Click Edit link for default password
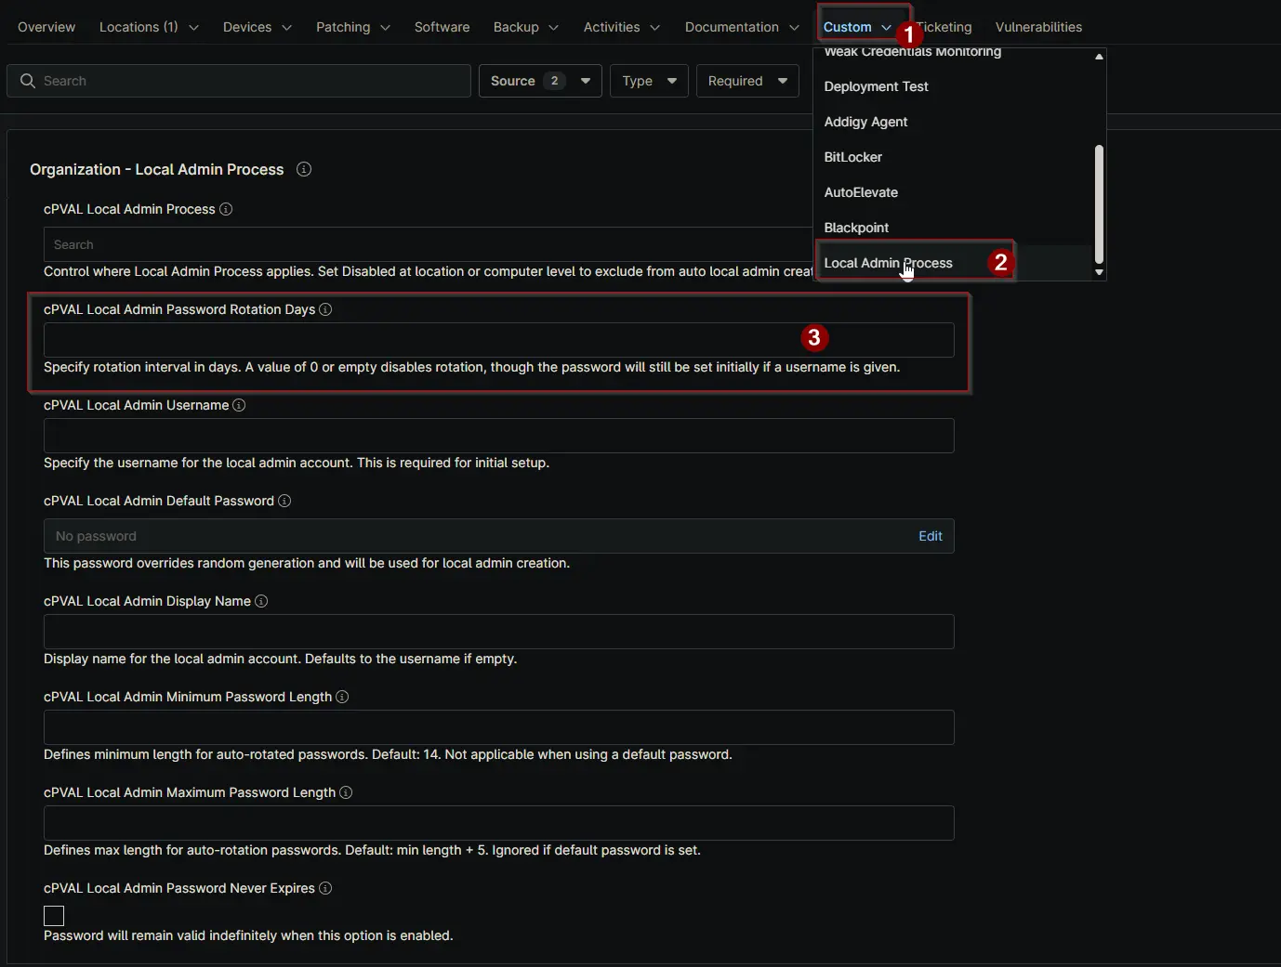The image size is (1281, 967). [x=930, y=536]
